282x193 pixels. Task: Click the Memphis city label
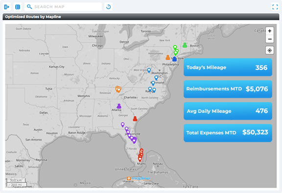coord(84,96)
